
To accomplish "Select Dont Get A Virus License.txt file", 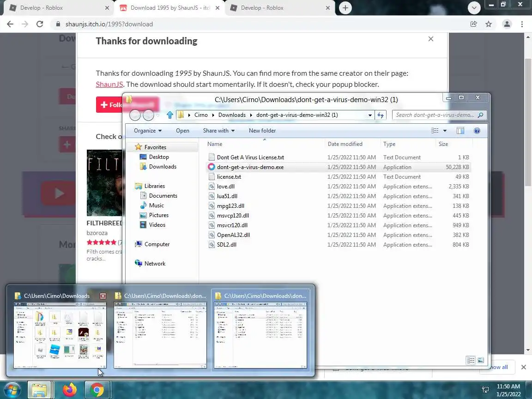I will 250,157.
